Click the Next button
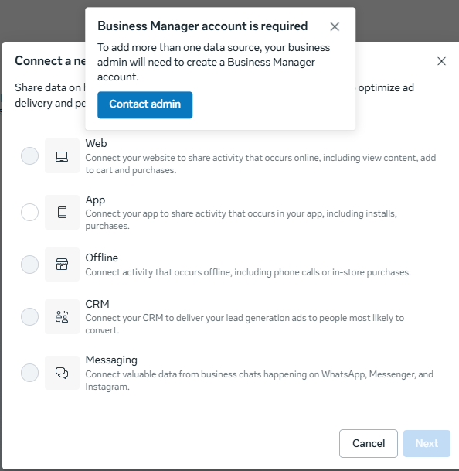459x471 pixels. 427,443
